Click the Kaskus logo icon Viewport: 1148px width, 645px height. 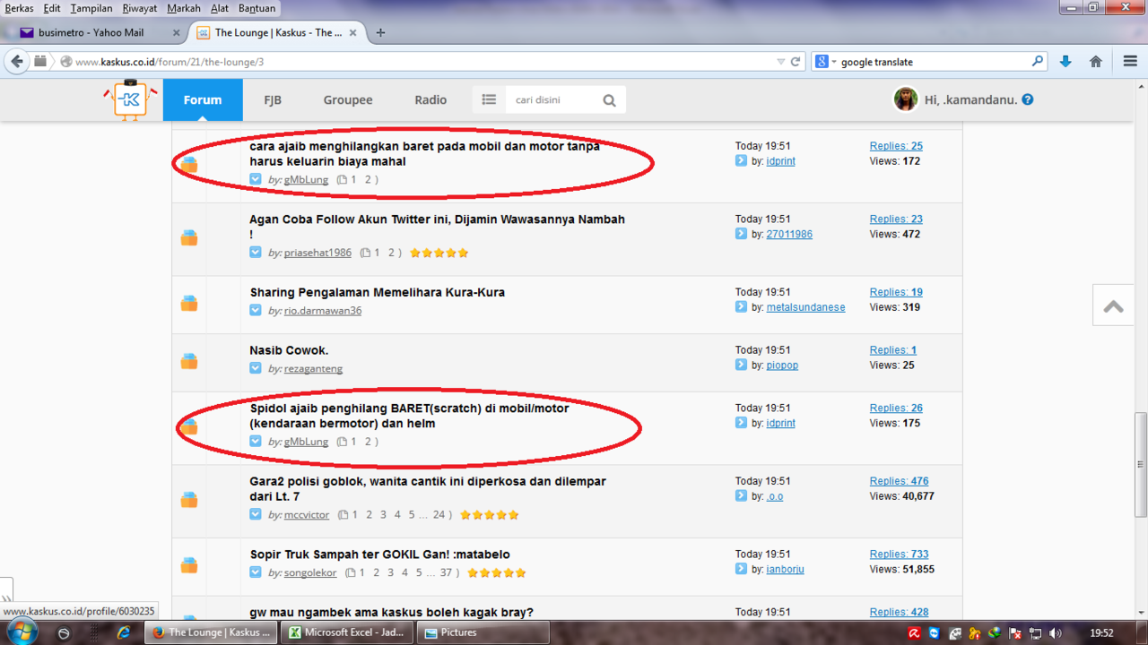tap(130, 99)
